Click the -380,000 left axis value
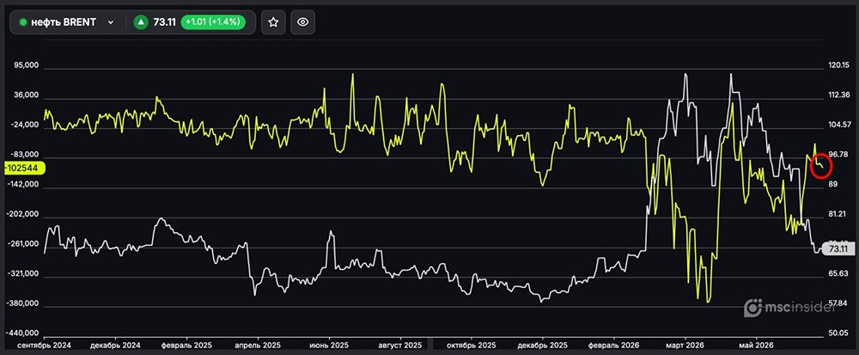Screen dimensions: 859x355 [23, 303]
